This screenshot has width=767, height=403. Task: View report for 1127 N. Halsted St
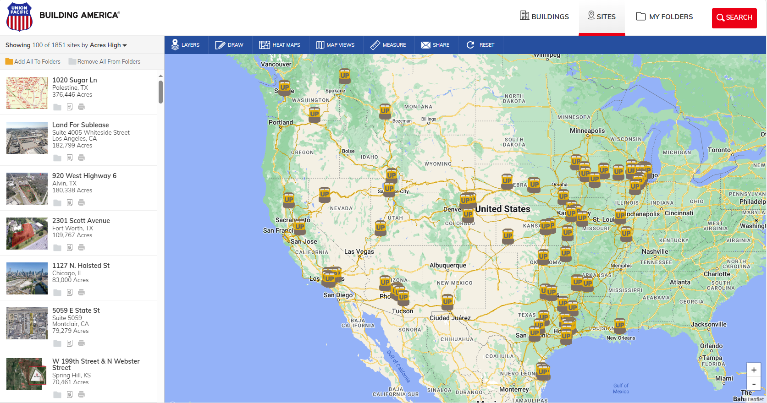tap(70, 293)
